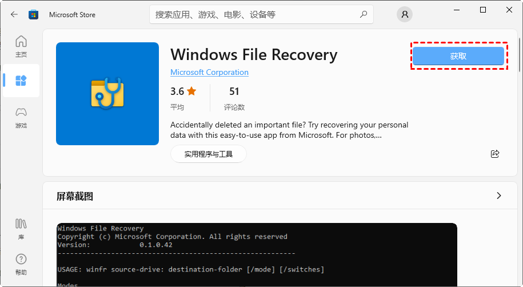The image size is (523, 287).
Task: Click the share icon
Action: (495, 154)
